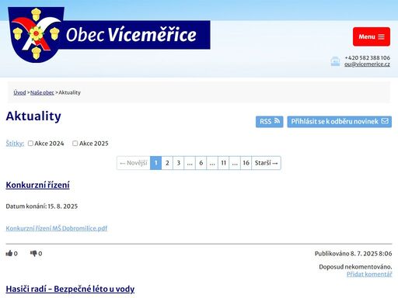Click the thumbs up like icon
This screenshot has height=298, width=398.
click(9, 253)
